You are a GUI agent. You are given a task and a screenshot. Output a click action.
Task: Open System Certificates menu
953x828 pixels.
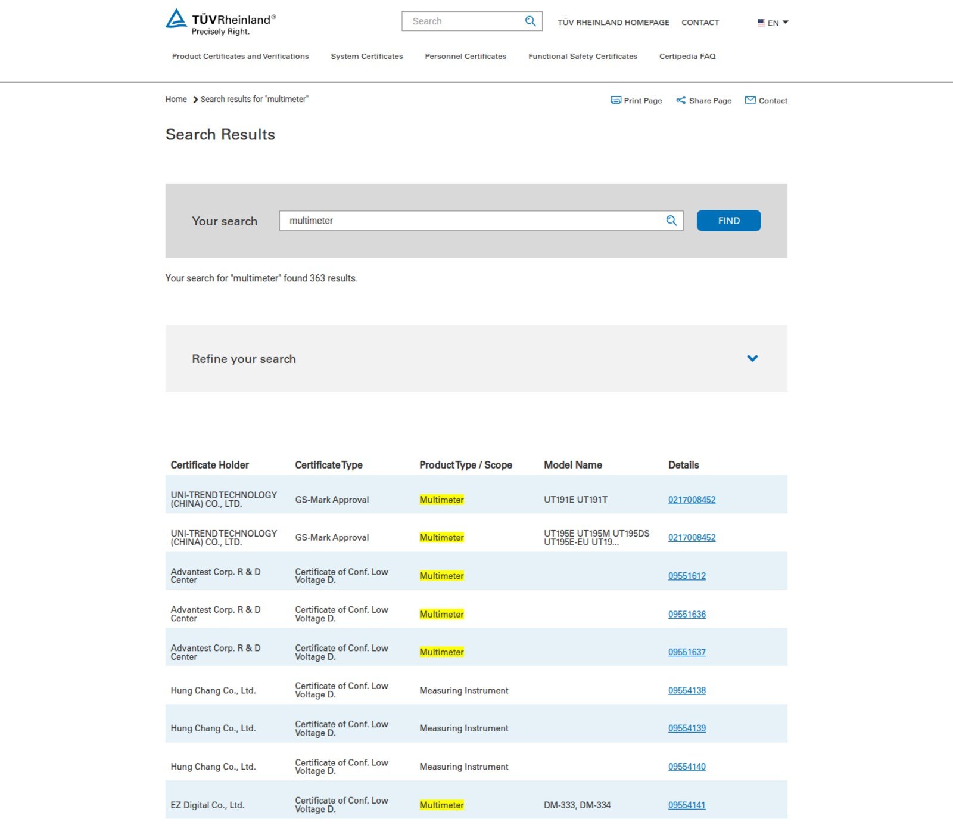pyautogui.click(x=367, y=57)
